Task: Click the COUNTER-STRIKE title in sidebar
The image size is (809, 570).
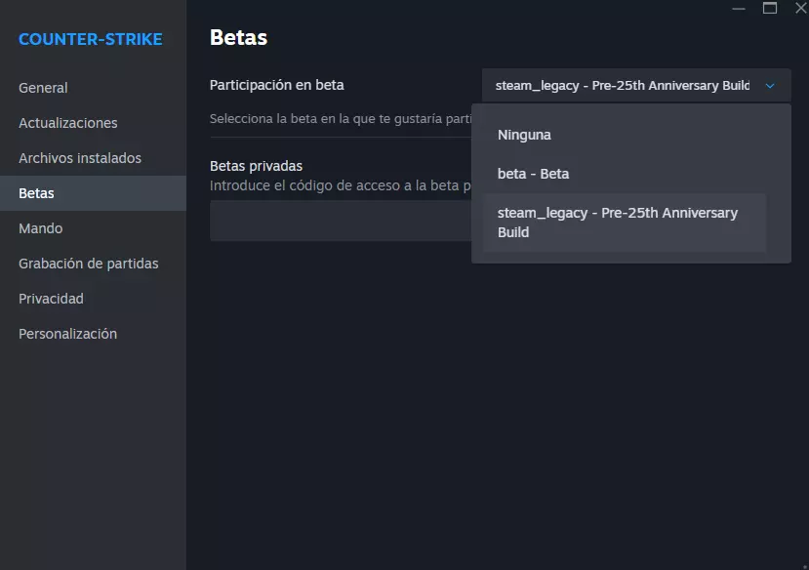Action: click(x=90, y=40)
